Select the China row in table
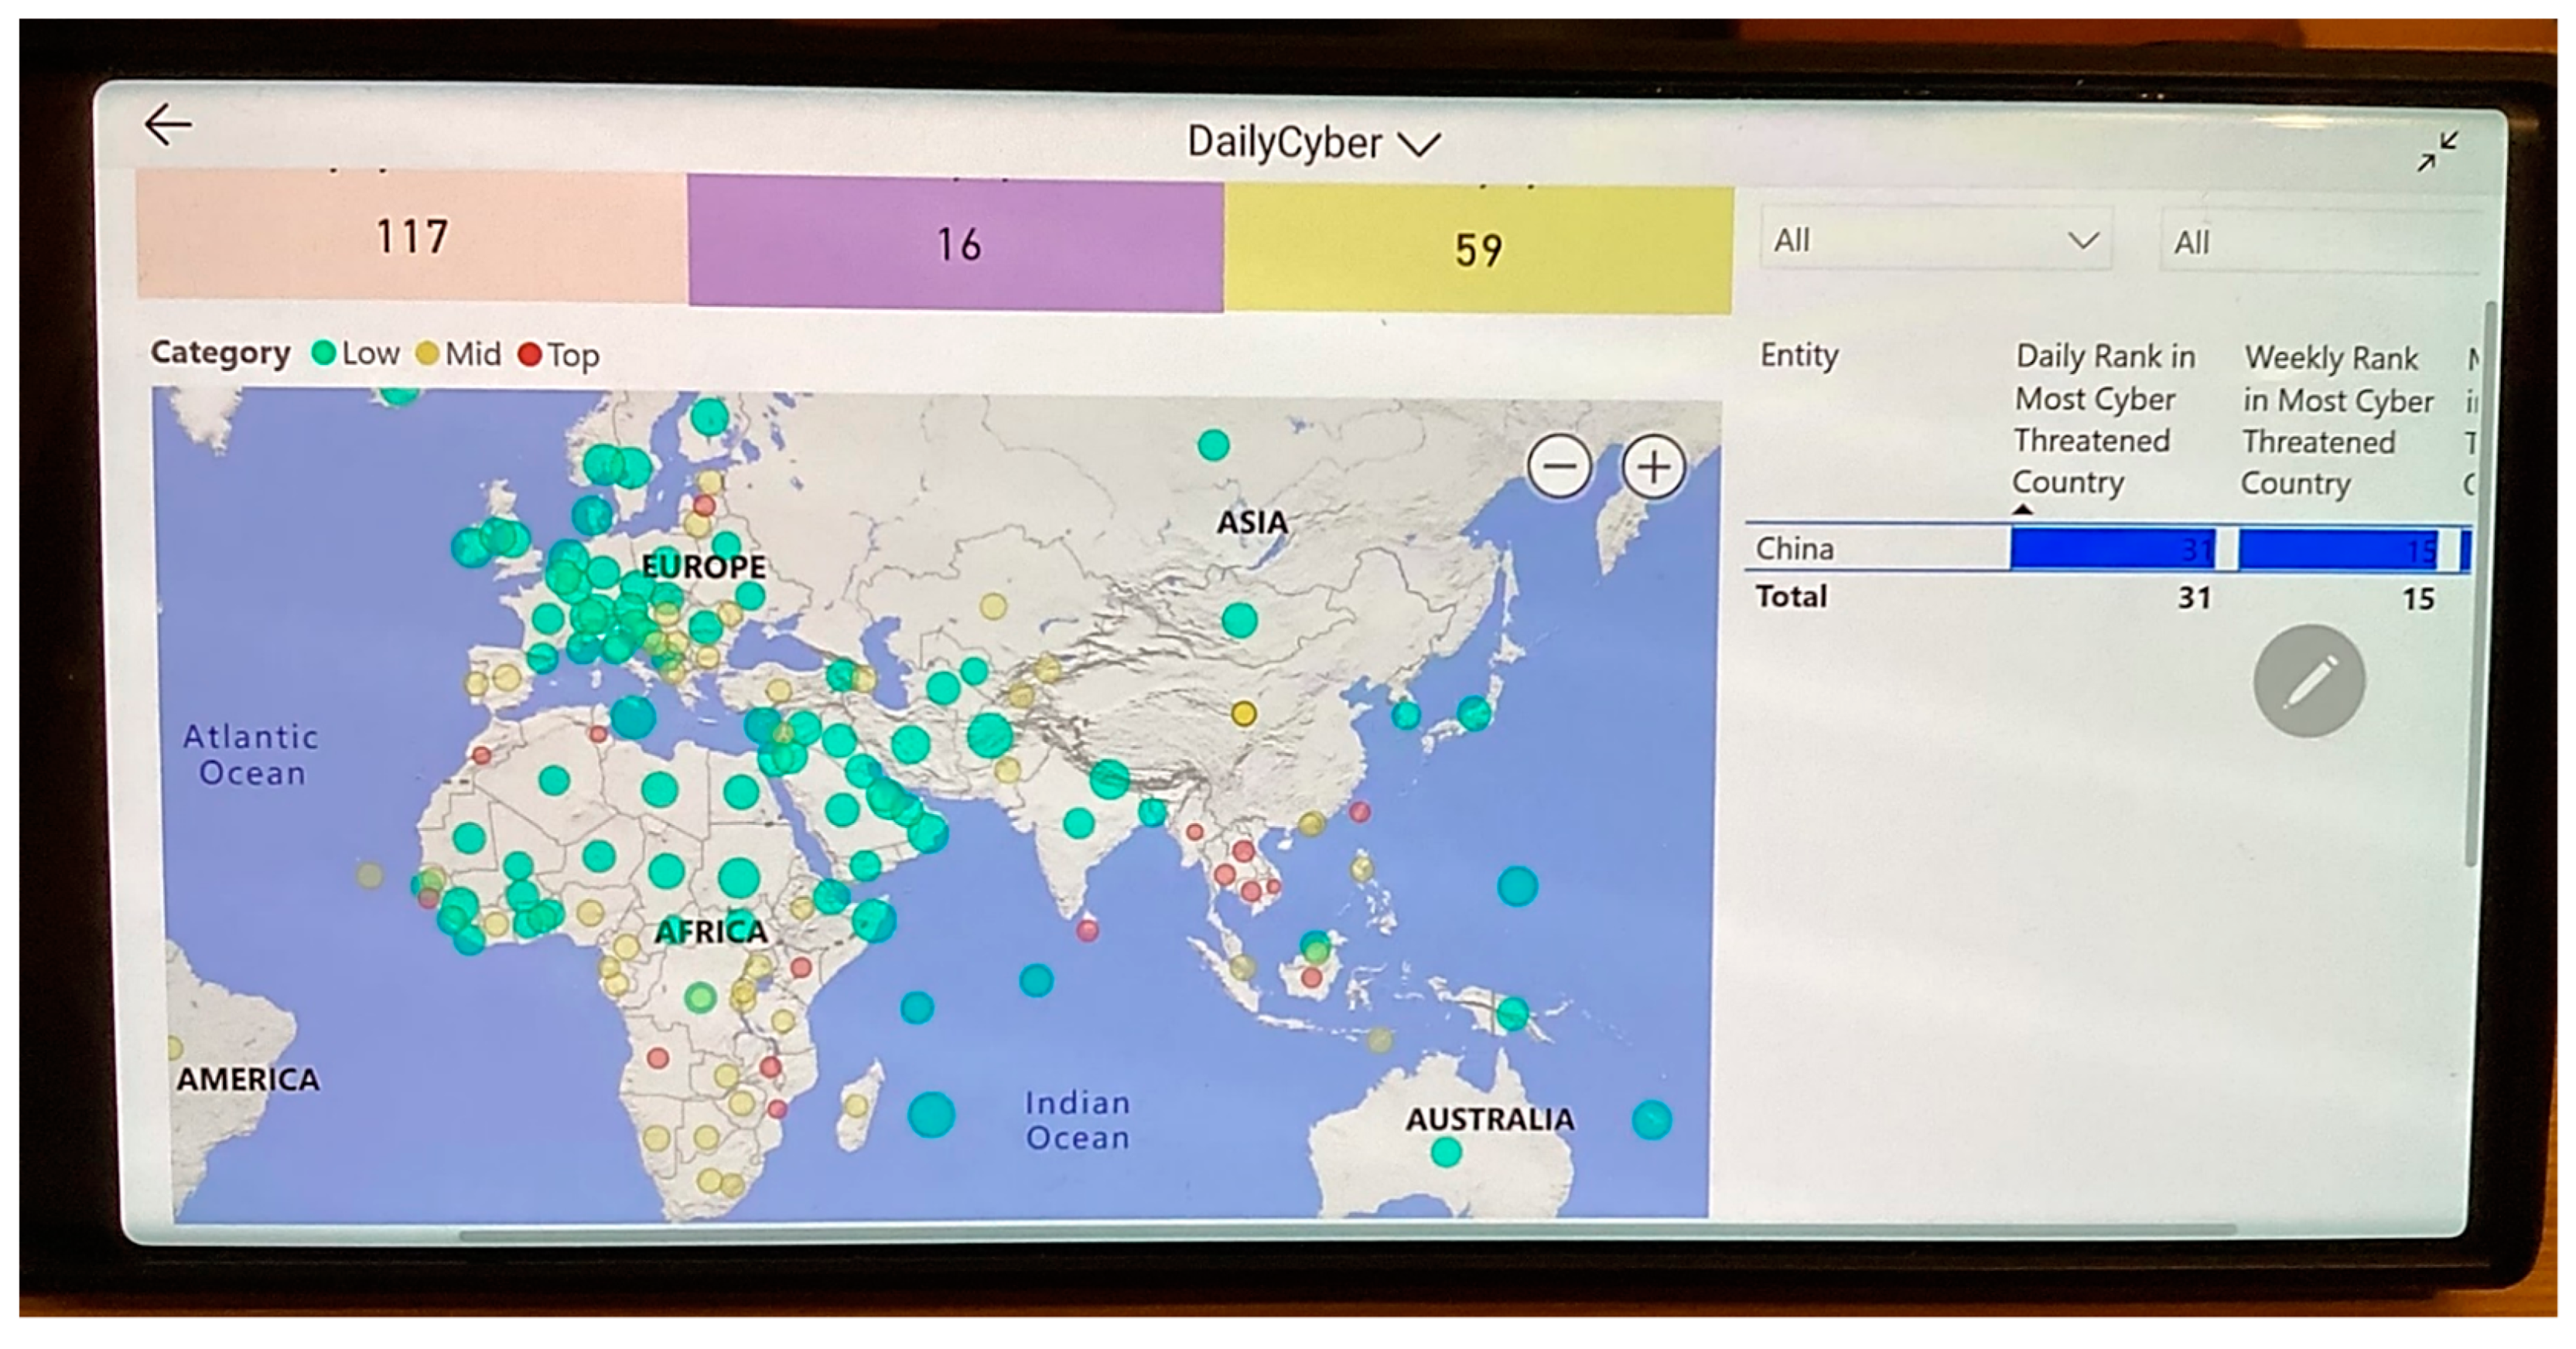The image size is (2576, 1349). pyautogui.click(x=1795, y=549)
